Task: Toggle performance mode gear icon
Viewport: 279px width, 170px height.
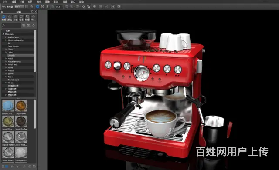Action: (31, 7)
